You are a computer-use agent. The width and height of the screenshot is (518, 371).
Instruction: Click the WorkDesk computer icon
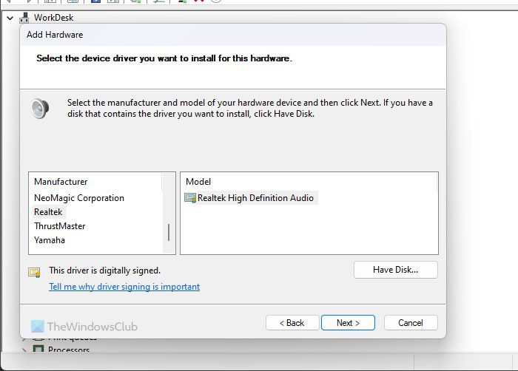24,17
